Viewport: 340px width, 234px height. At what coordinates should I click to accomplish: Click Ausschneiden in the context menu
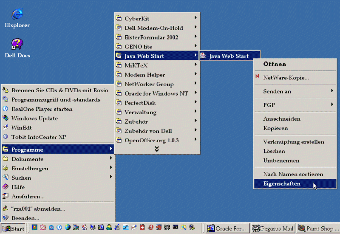(x=295, y=119)
